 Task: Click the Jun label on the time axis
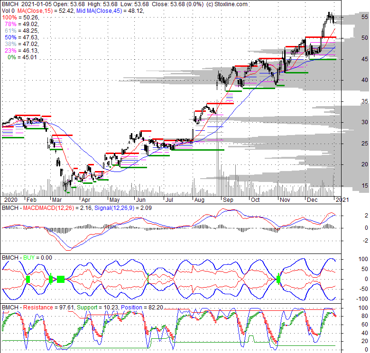click(x=140, y=200)
